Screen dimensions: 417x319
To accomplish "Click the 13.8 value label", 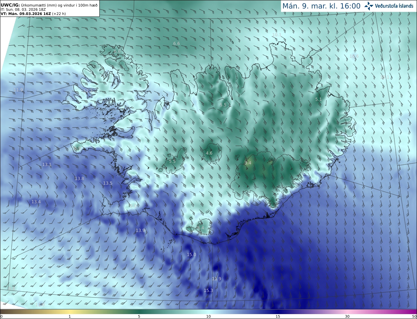I will pos(79,179).
